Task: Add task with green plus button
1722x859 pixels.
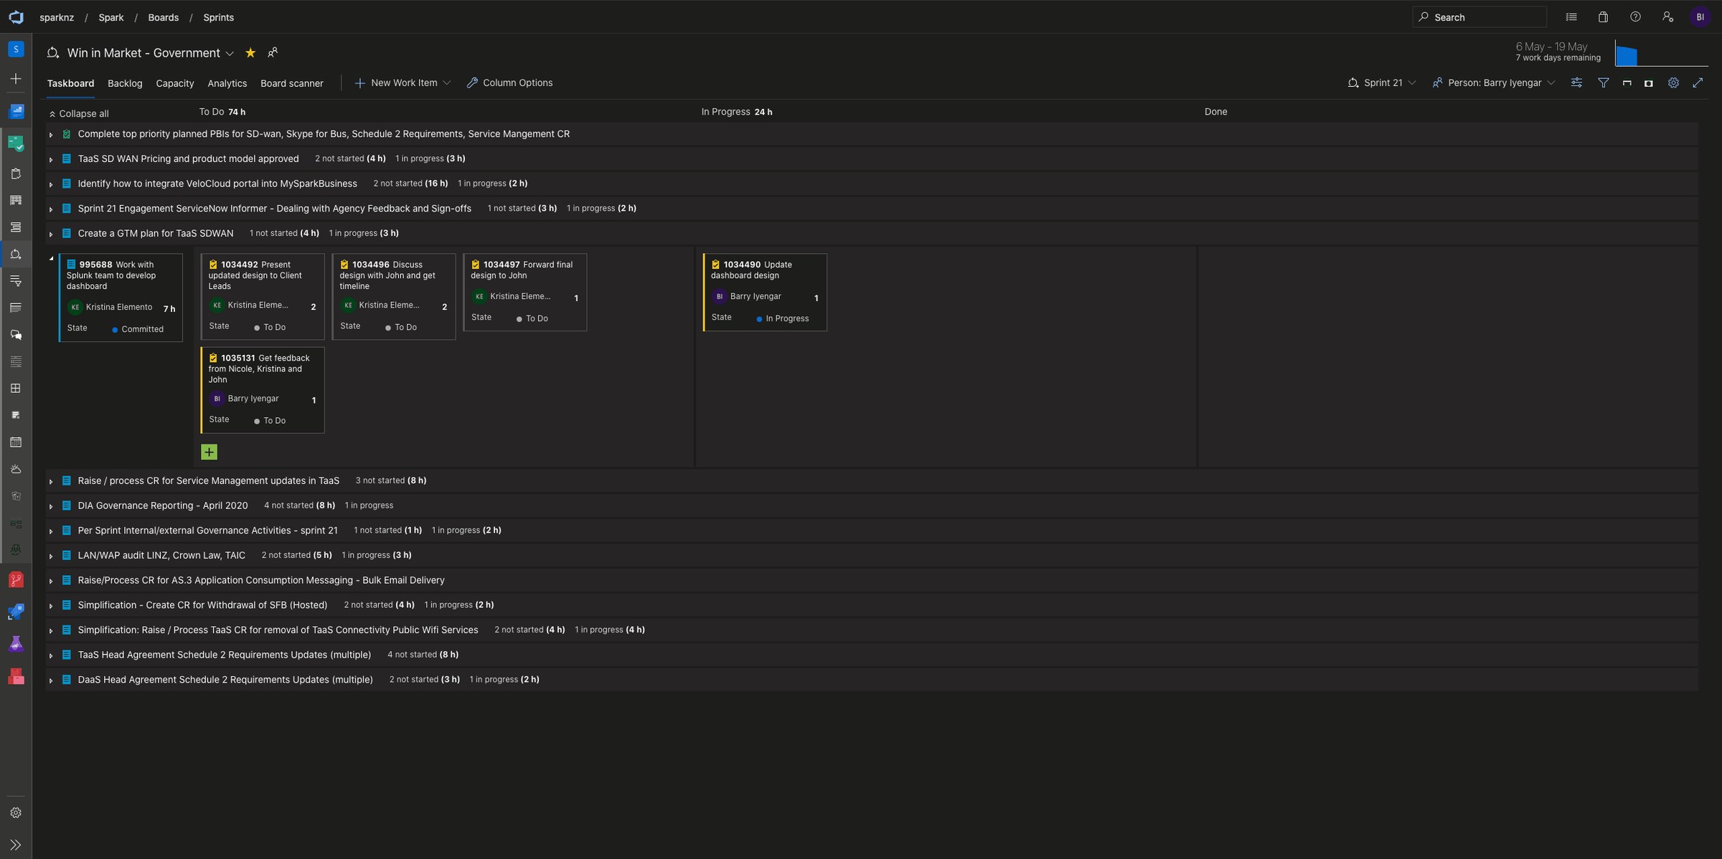Action: pyautogui.click(x=209, y=452)
